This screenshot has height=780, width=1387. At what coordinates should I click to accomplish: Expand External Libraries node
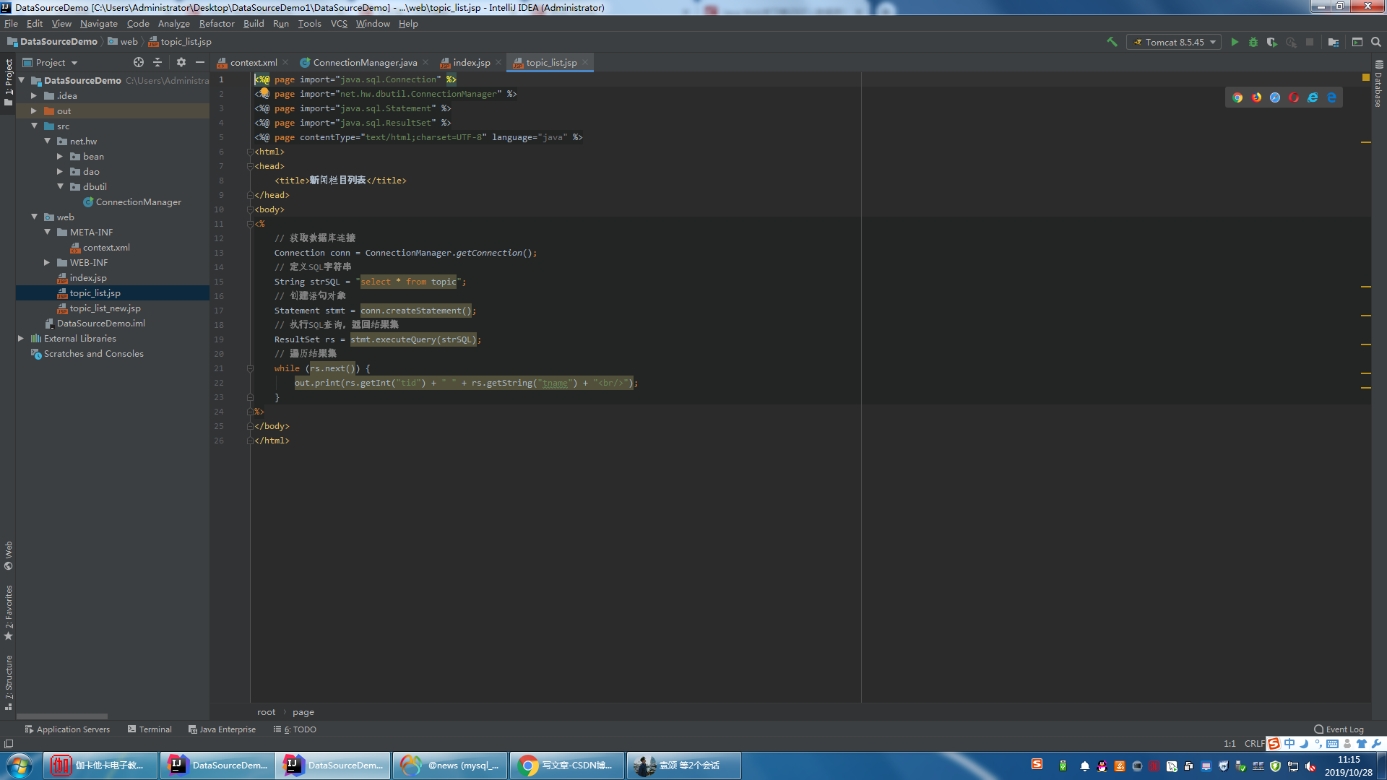click(21, 339)
